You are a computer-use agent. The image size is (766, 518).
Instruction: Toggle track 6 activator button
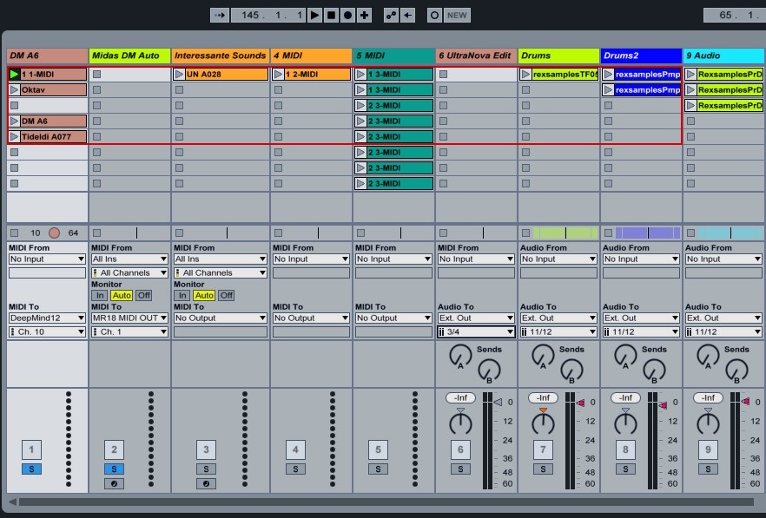click(460, 449)
